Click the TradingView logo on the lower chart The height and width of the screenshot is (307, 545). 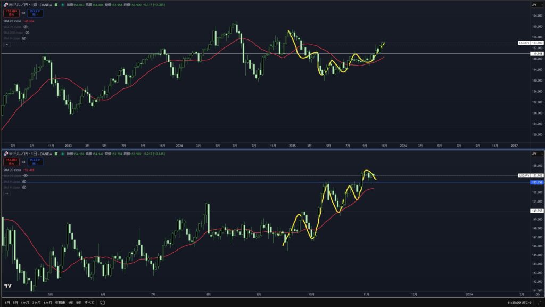tap(8, 286)
